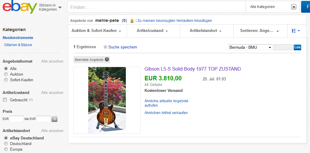
Task: Remove the Beendete Angebote filter with its X icon
Action: tap(107, 59)
